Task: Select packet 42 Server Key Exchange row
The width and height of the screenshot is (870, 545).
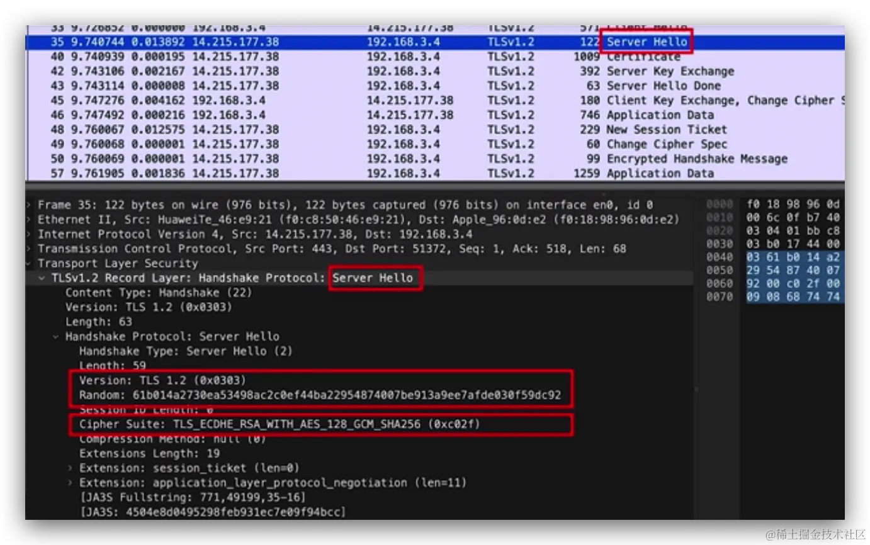Action: (435, 71)
